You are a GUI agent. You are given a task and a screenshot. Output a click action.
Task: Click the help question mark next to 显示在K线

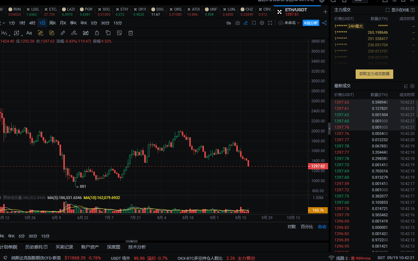[413, 10]
